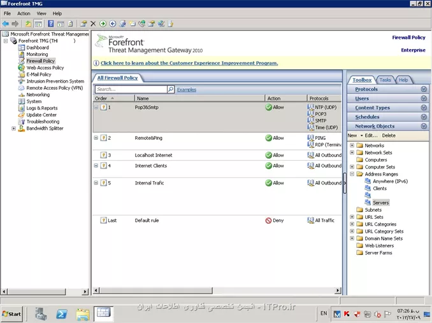Screen dimensions: 432x323
Task: Select Logs & Reports node
Action: 42,108
